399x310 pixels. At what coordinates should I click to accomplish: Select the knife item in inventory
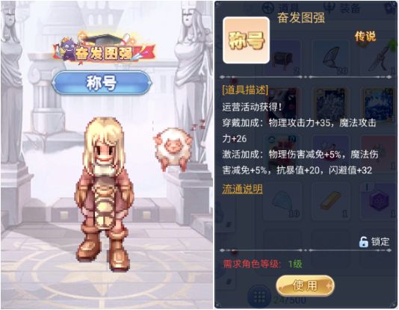[378, 58]
